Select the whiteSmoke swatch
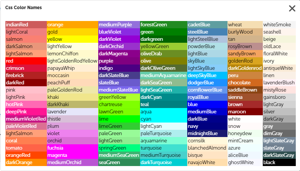 (279, 25)
